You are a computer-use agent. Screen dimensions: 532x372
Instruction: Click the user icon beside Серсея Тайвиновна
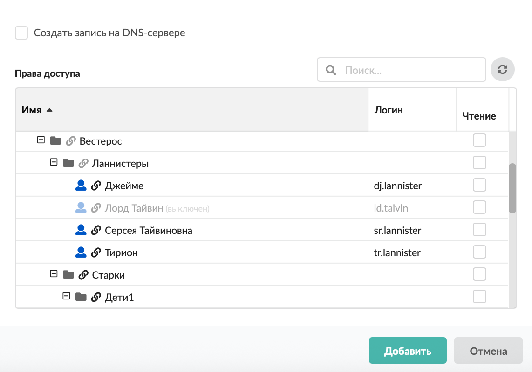click(81, 230)
